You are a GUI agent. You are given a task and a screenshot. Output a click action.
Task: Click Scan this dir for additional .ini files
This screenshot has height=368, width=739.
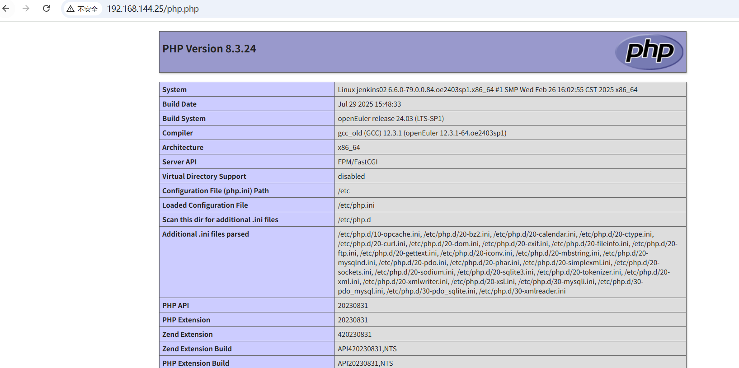[x=221, y=220]
